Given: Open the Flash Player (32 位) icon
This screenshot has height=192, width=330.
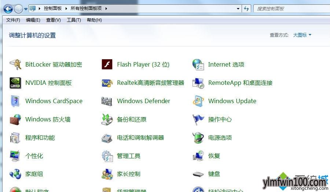Looking at the screenshot, I should (x=107, y=64).
